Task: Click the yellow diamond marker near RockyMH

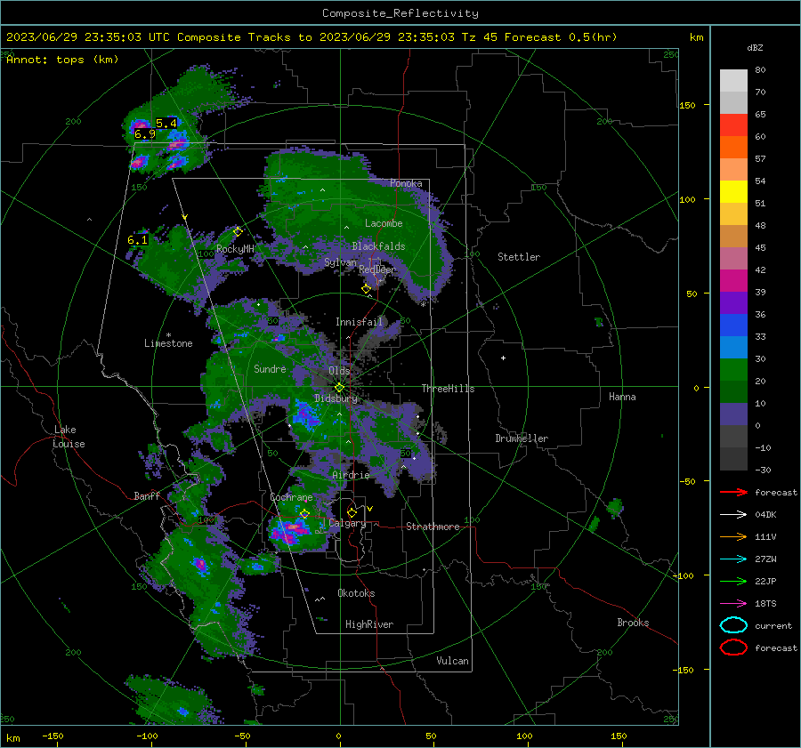Action: tap(238, 232)
